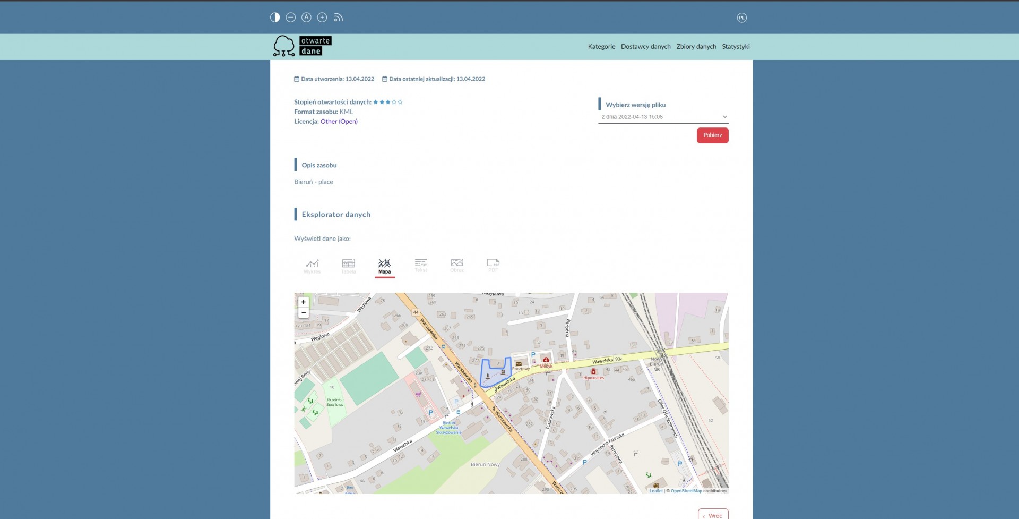Viewport: 1019px width, 519px height.
Task: Click the Otwarte Dane logo
Action: coord(303,46)
